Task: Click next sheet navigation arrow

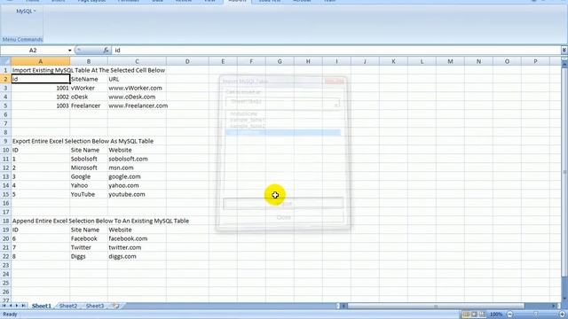Action: point(17,306)
